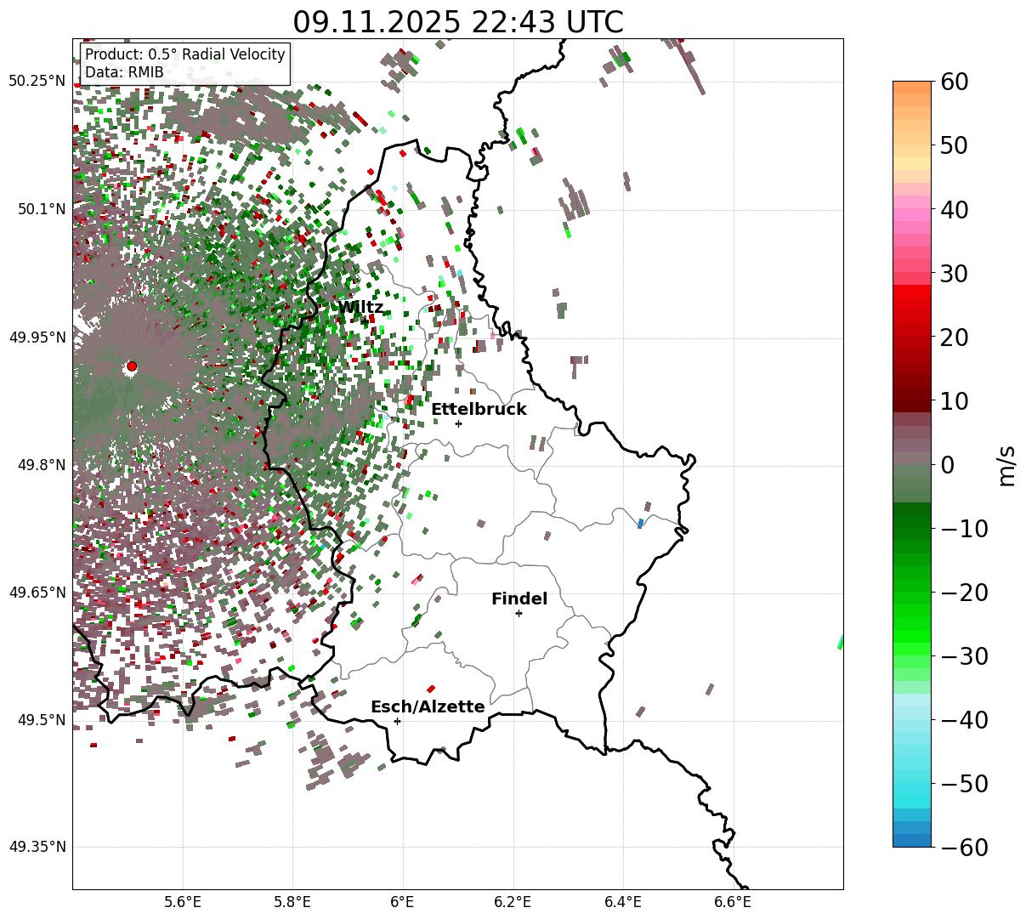Click the −50 tick label on colorbar
The image size is (1026, 919).
[x=963, y=784]
